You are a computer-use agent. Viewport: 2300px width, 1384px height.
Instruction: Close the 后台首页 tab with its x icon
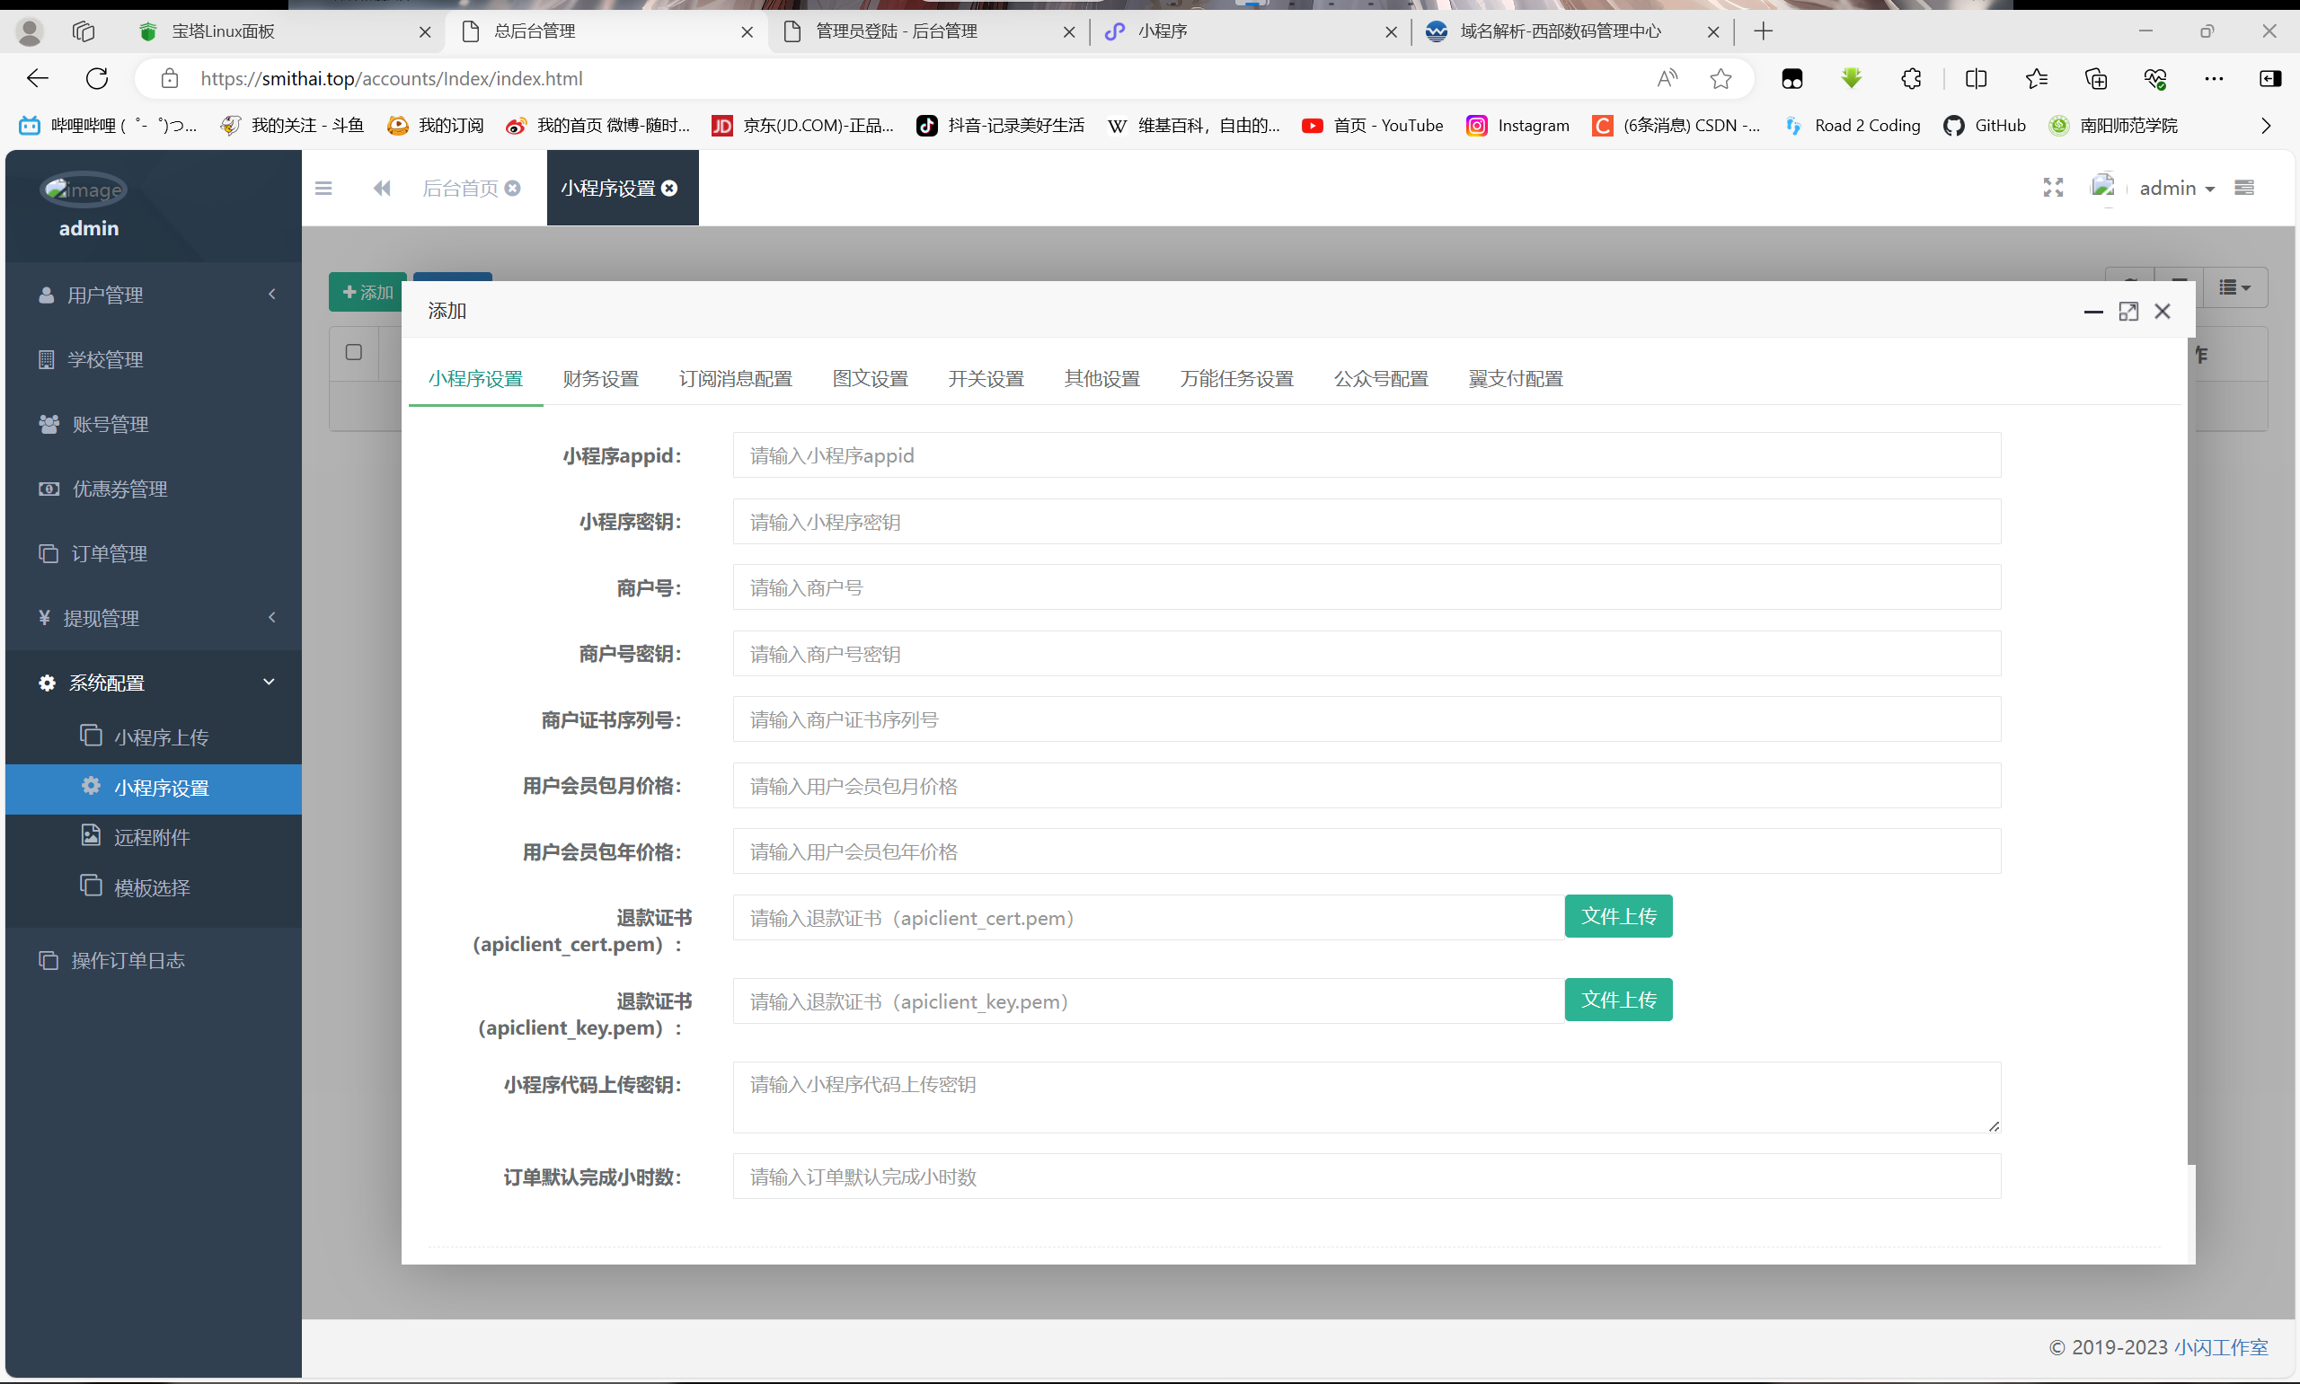[513, 189]
